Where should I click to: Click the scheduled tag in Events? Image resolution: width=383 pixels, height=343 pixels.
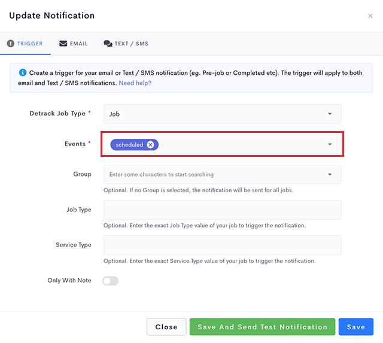(x=129, y=145)
